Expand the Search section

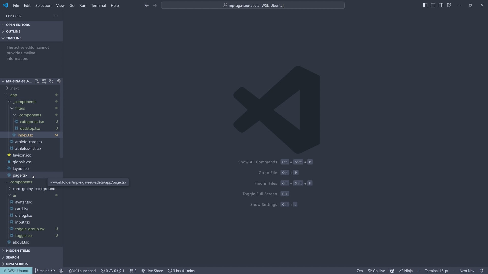[x=32, y=257]
